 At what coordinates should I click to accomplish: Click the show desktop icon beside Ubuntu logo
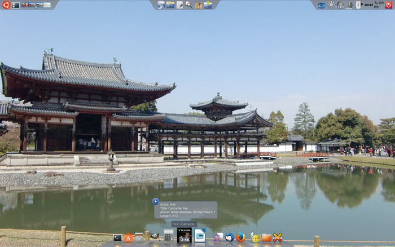(16, 5)
